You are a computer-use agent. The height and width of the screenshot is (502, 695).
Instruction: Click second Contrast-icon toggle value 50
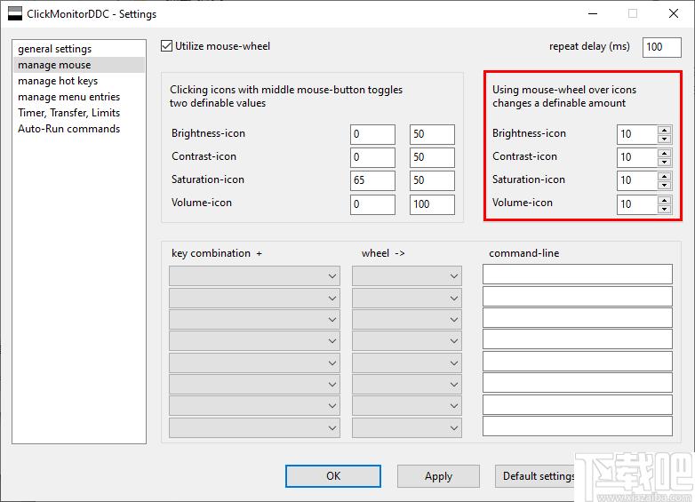[x=432, y=157]
